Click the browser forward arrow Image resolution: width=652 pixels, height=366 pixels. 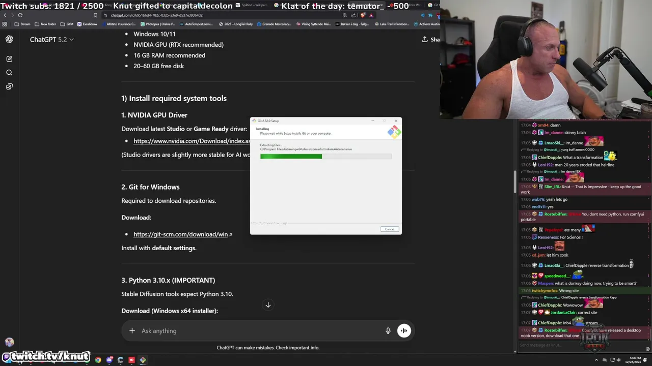13,15
